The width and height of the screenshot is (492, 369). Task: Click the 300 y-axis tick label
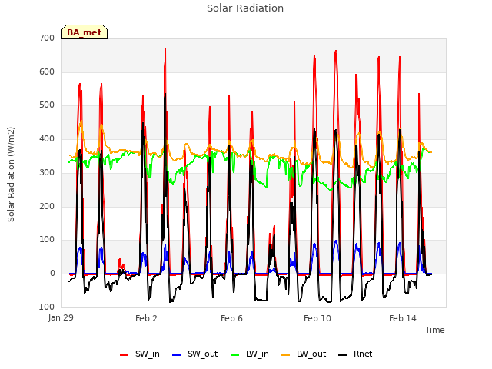click(x=47, y=172)
